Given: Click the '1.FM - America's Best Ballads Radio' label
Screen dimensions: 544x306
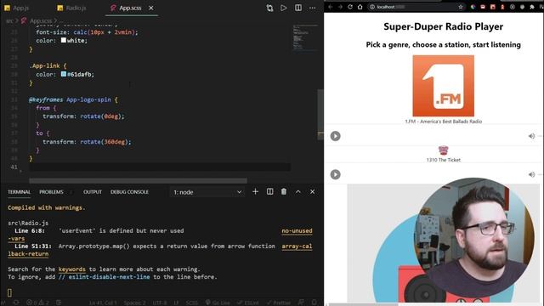Looking at the screenshot, I should pyautogui.click(x=444, y=122).
